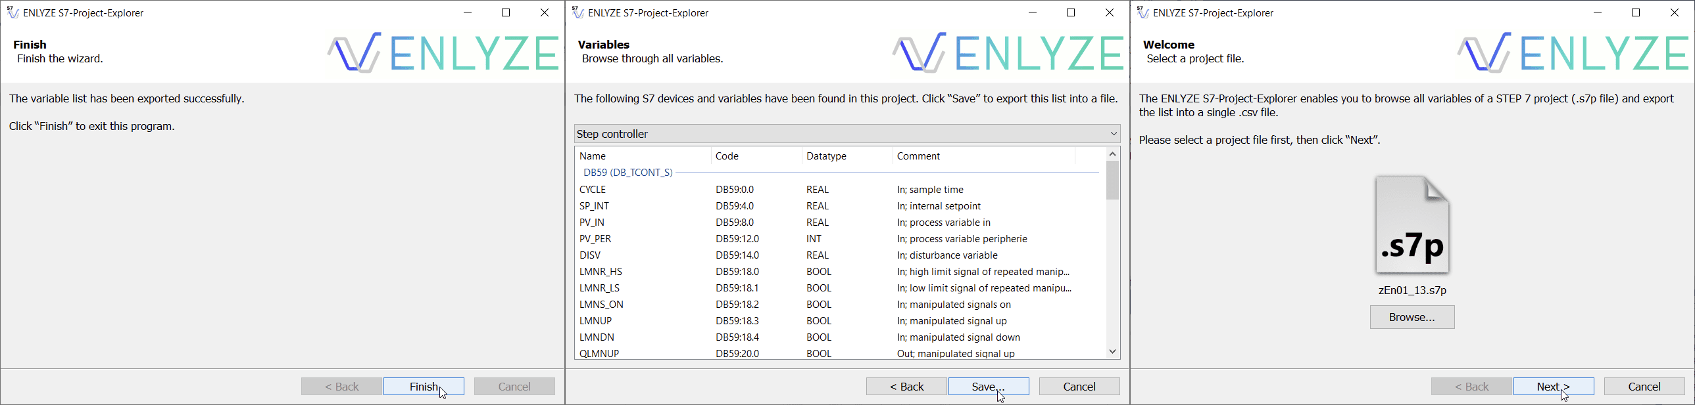
Task: Close the Welcome window
Action: pyautogui.click(x=1675, y=12)
